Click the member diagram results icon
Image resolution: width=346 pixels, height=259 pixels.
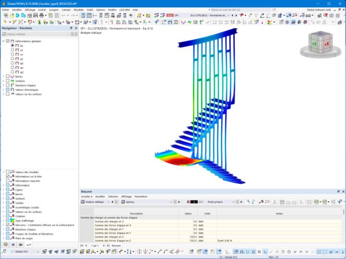(x=183, y=22)
